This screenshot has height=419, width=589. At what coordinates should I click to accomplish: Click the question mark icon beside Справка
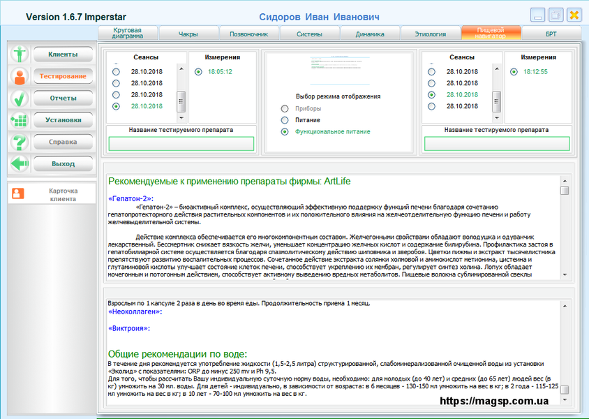coord(19,142)
